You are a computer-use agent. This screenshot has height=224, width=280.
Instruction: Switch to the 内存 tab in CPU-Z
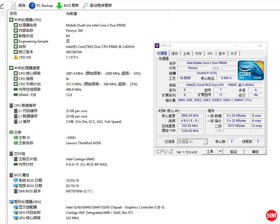198,54
